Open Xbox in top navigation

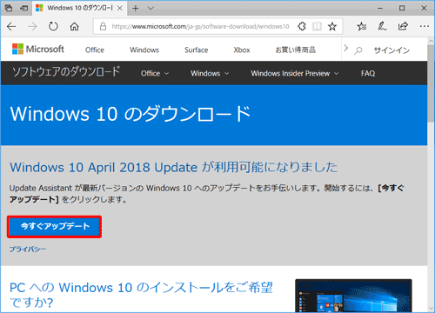point(242,50)
